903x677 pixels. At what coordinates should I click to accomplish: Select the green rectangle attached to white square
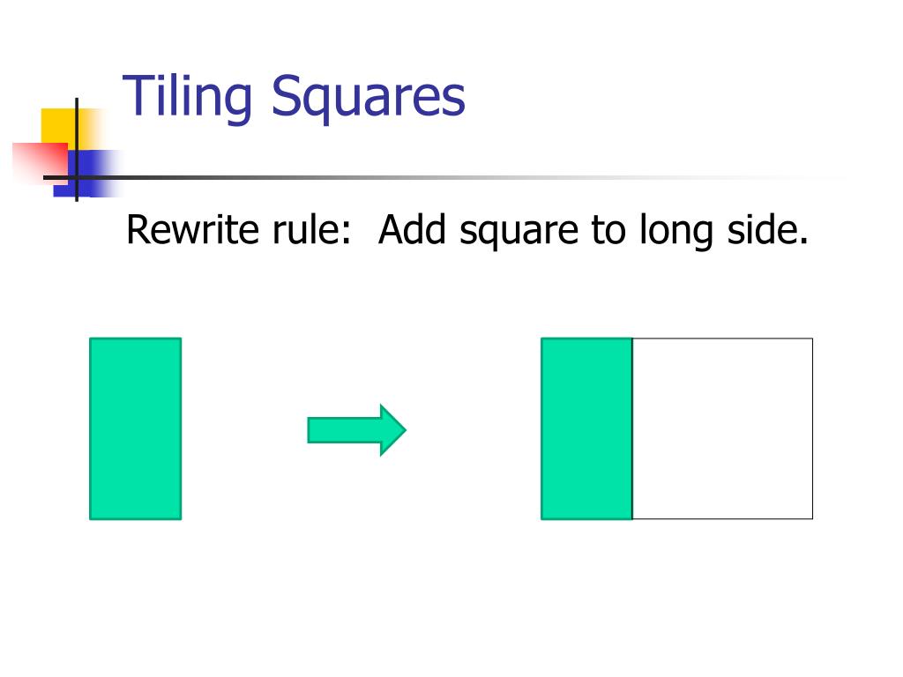[586, 429]
